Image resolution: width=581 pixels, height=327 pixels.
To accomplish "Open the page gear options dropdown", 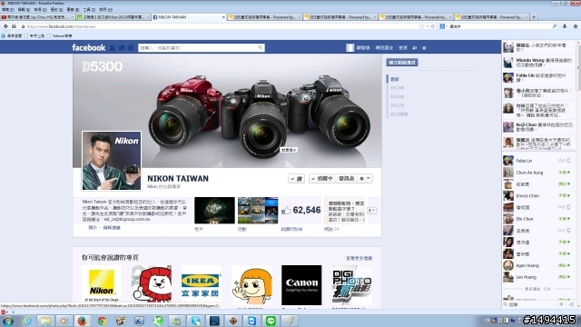I will 365,179.
